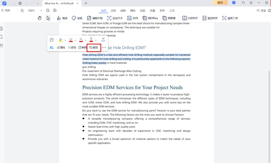Activate the arrow Select tool

click(48, 18)
